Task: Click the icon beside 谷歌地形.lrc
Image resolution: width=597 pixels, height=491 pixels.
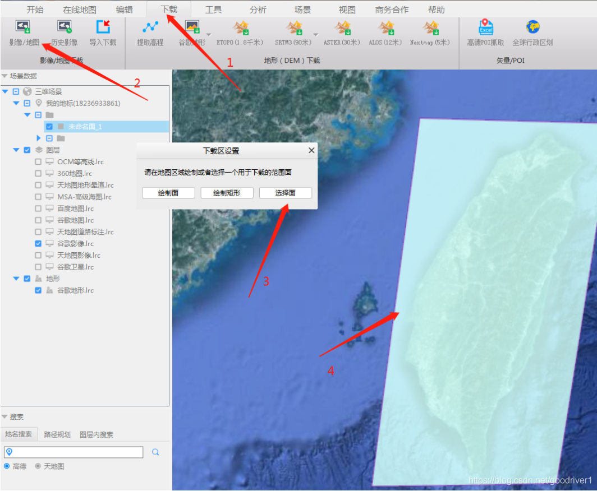Action: (x=49, y=290)
